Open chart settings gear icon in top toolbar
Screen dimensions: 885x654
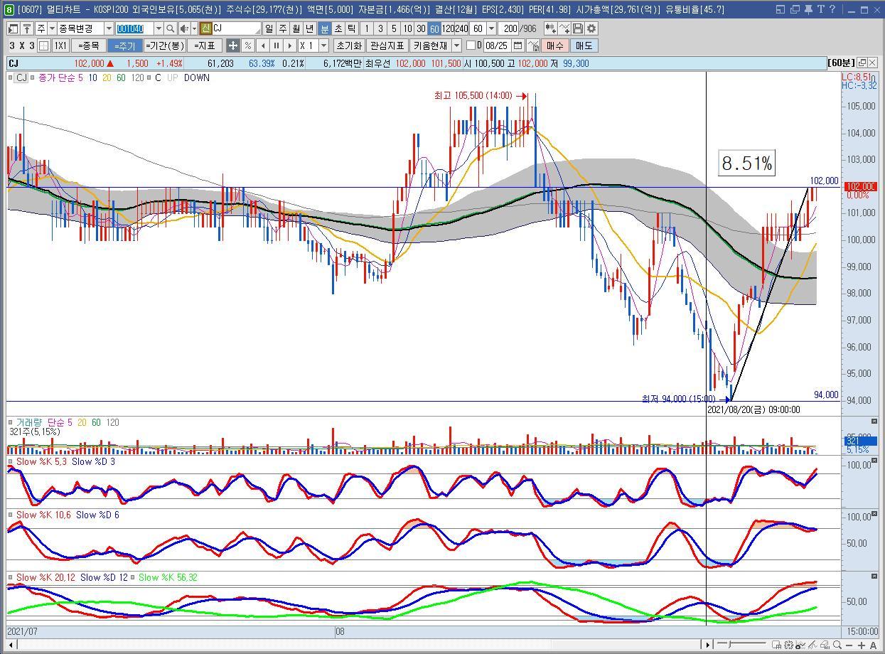[x=591, y=28]
